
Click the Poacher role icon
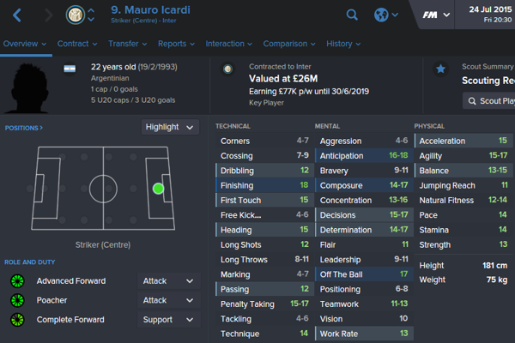(x=16, y=301)
